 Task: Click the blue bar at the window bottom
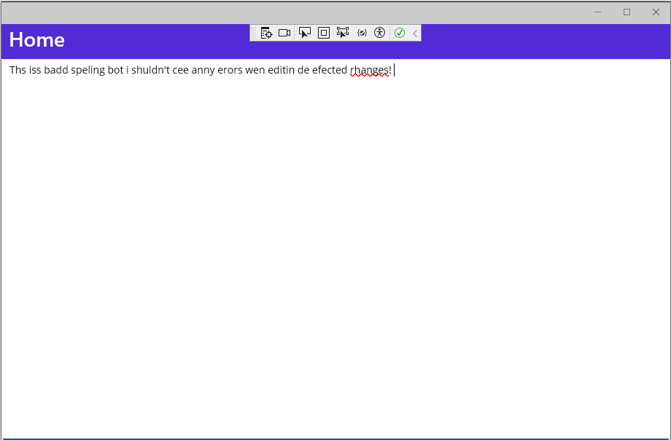tap(335, 437)
